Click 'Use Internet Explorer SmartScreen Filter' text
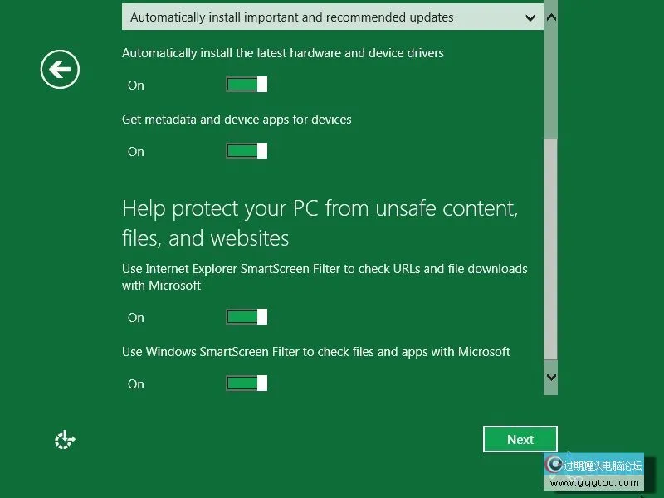The image size is (664, 498). point(324,269)
